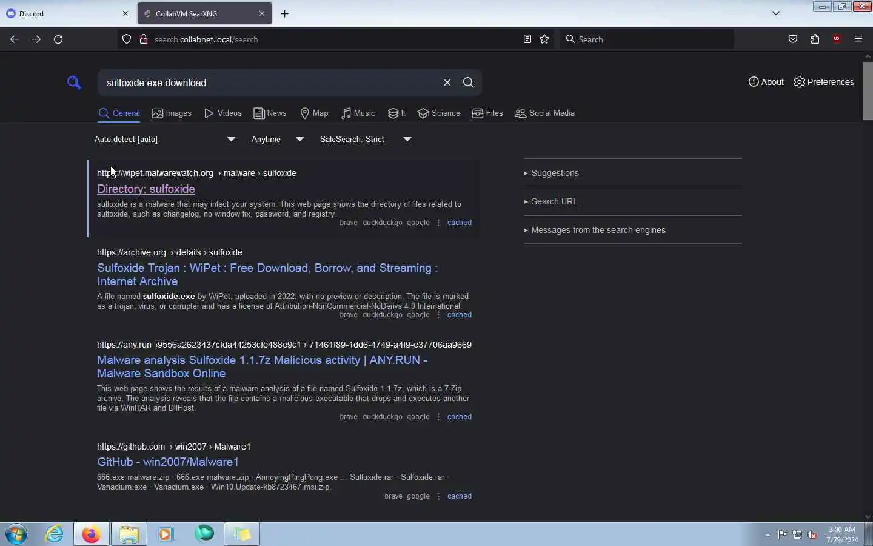Submit search with magnifier button
The width and height of the screenshot is (873, 546).
click(469, 83)
